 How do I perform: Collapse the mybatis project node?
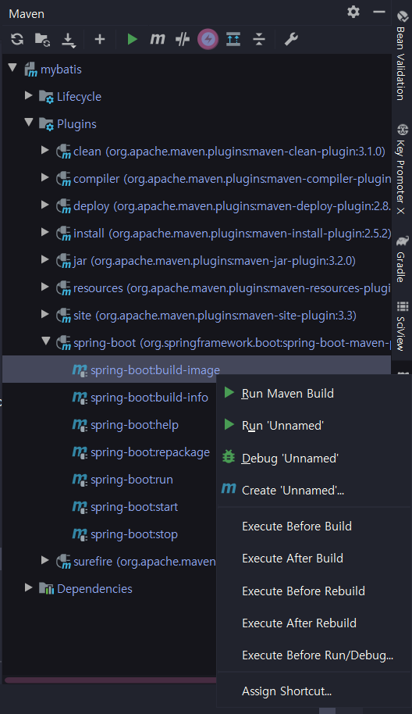pyautogui.click(x=12, y=69)
